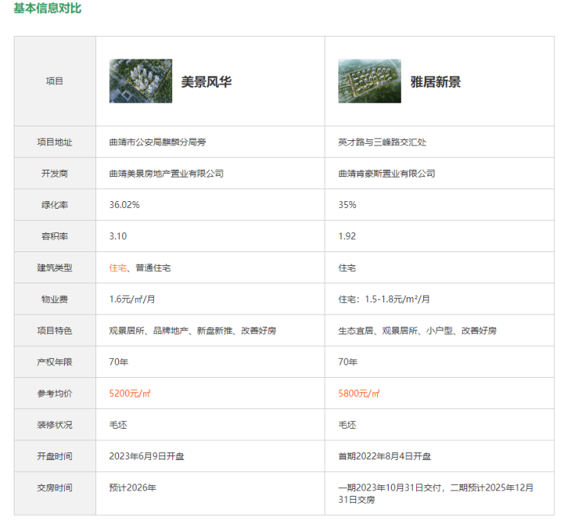
Task: Select the 产权年限 row label
Action: click(x=55, y=362)
